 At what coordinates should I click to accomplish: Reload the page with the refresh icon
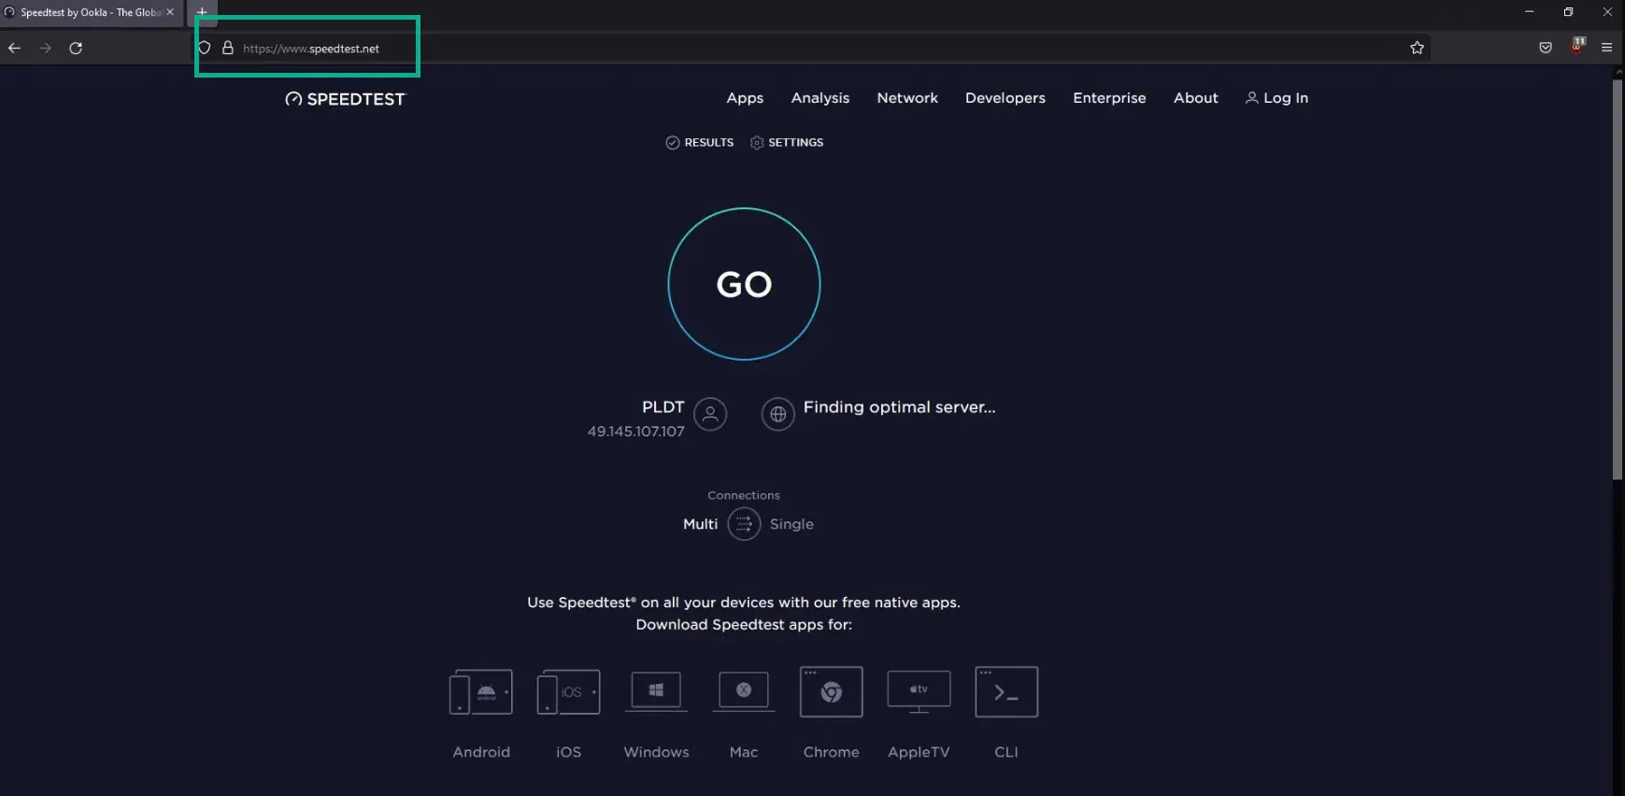[x=76, y=48]
